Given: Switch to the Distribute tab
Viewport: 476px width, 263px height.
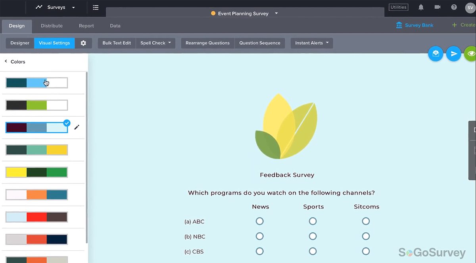Looking at the screenshot, I should (x=52, y=26).
